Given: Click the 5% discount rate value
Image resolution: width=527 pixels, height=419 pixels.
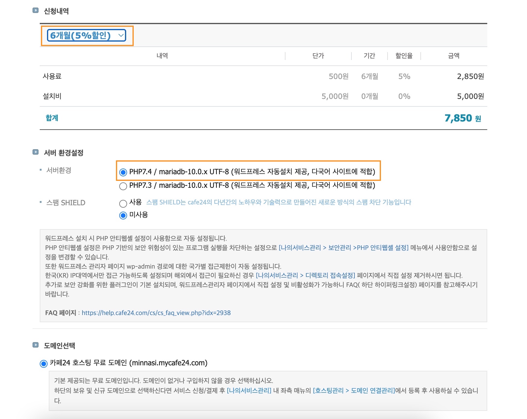Looking at the screenshot, I should [x=404, y=76].
